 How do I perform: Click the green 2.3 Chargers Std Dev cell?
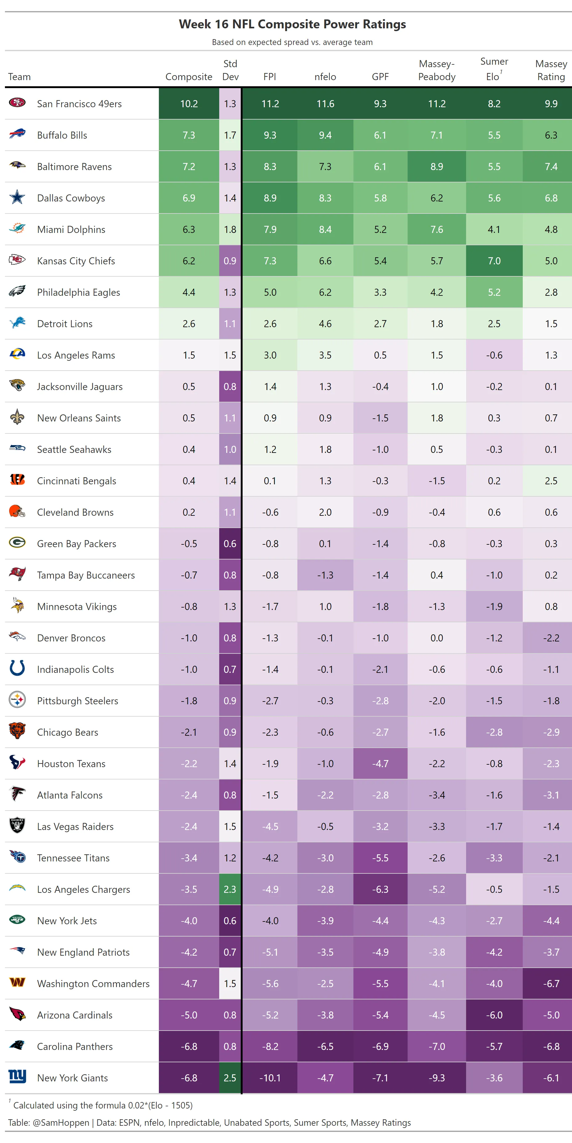[230, 889]
